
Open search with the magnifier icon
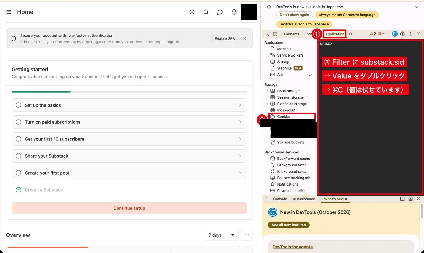tap(206, 12)
